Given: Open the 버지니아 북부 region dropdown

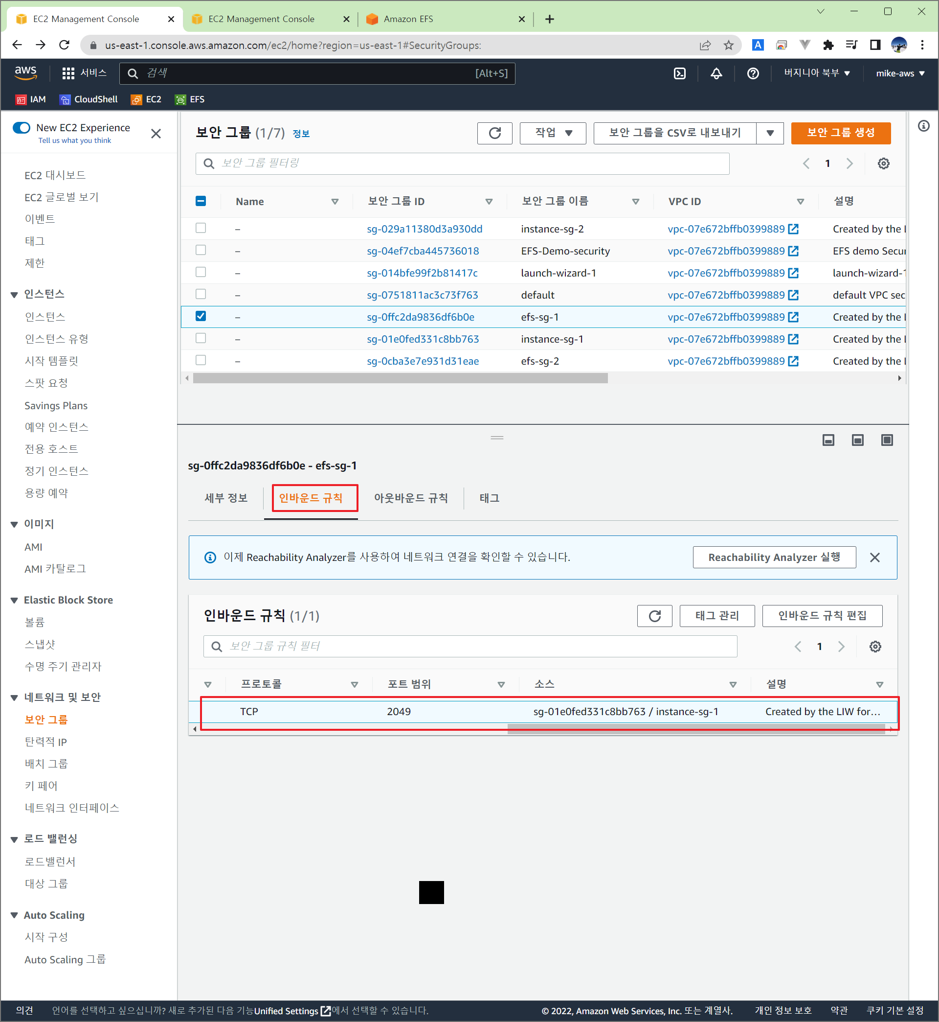Looking at the screenshot, I should click(817, 73).
